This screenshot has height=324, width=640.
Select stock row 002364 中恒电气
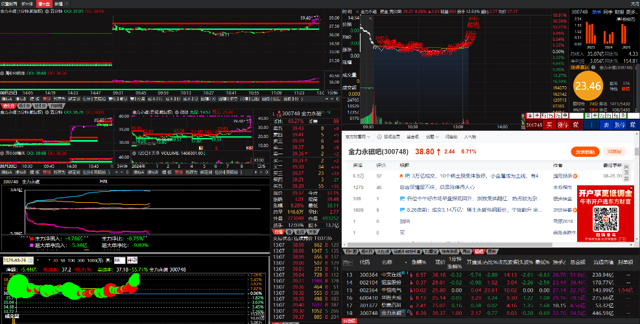[490, 290]
